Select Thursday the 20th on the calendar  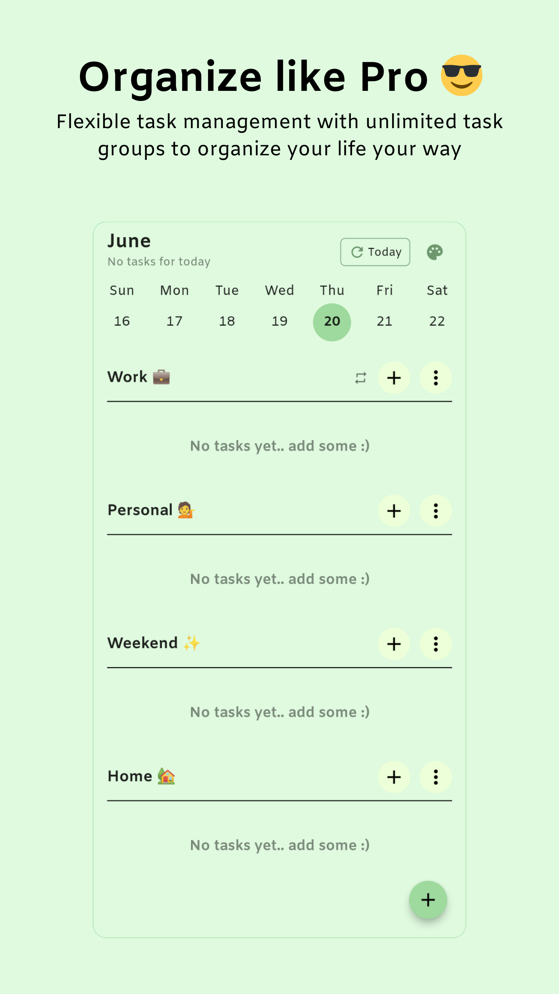332,321
